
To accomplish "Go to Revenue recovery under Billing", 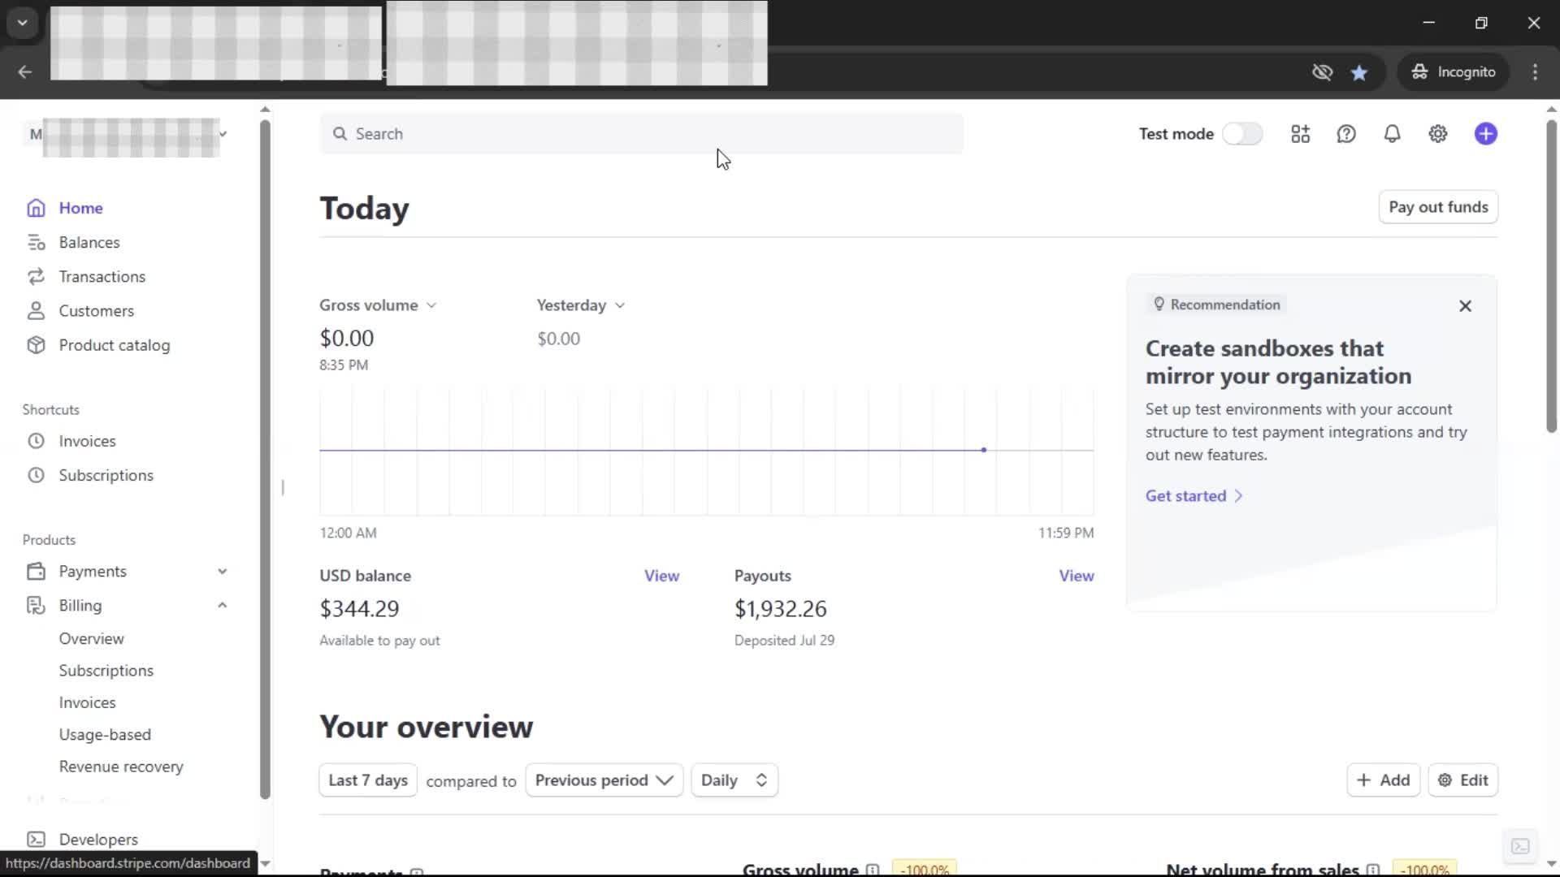I will tap(121, 767).
